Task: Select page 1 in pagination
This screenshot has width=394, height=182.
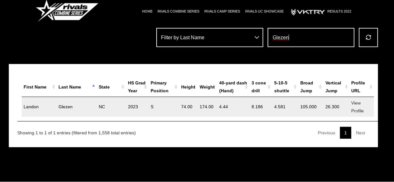Action: pos(345,133)
